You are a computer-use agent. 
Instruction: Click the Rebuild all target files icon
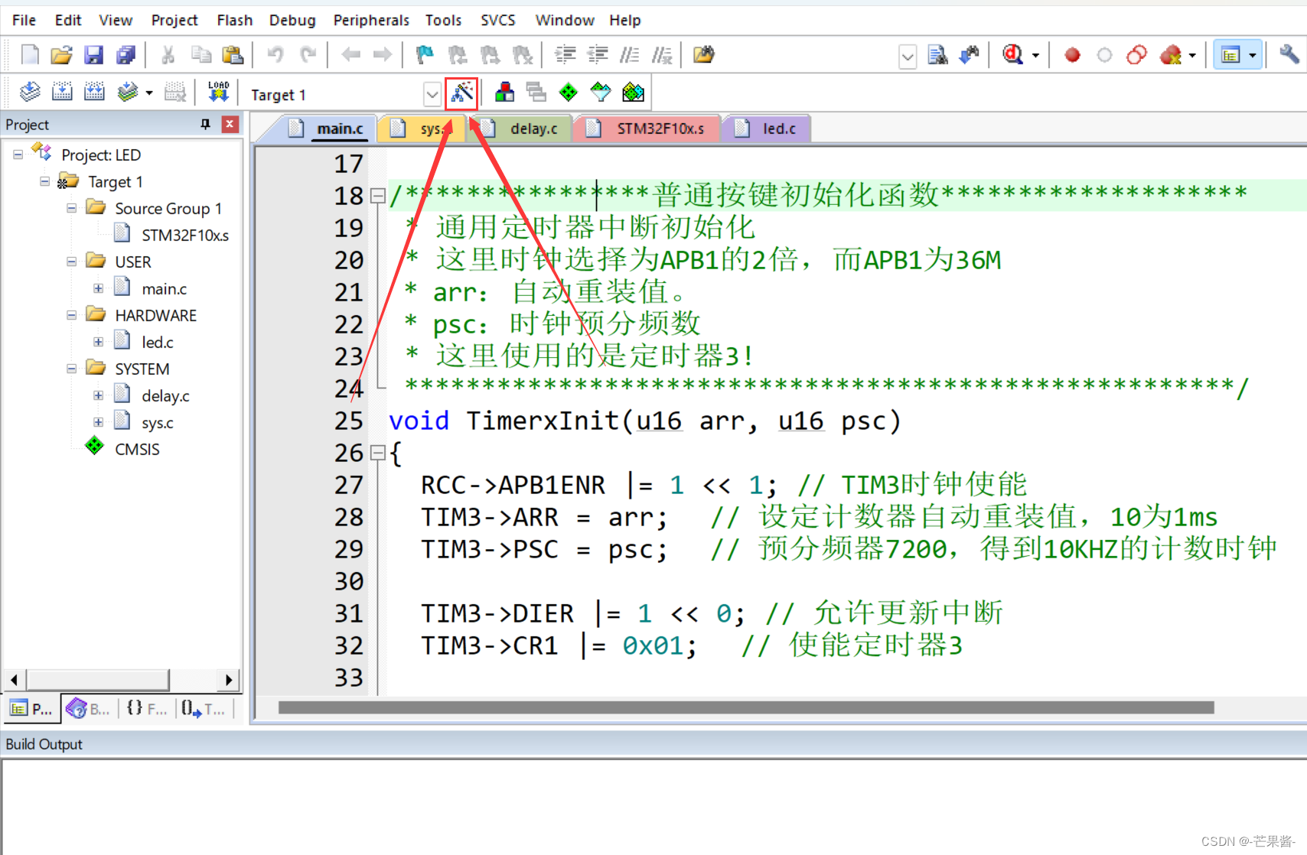94,91
